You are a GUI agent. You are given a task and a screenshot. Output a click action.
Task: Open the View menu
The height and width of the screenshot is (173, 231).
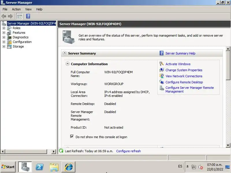tap(28, 9)
